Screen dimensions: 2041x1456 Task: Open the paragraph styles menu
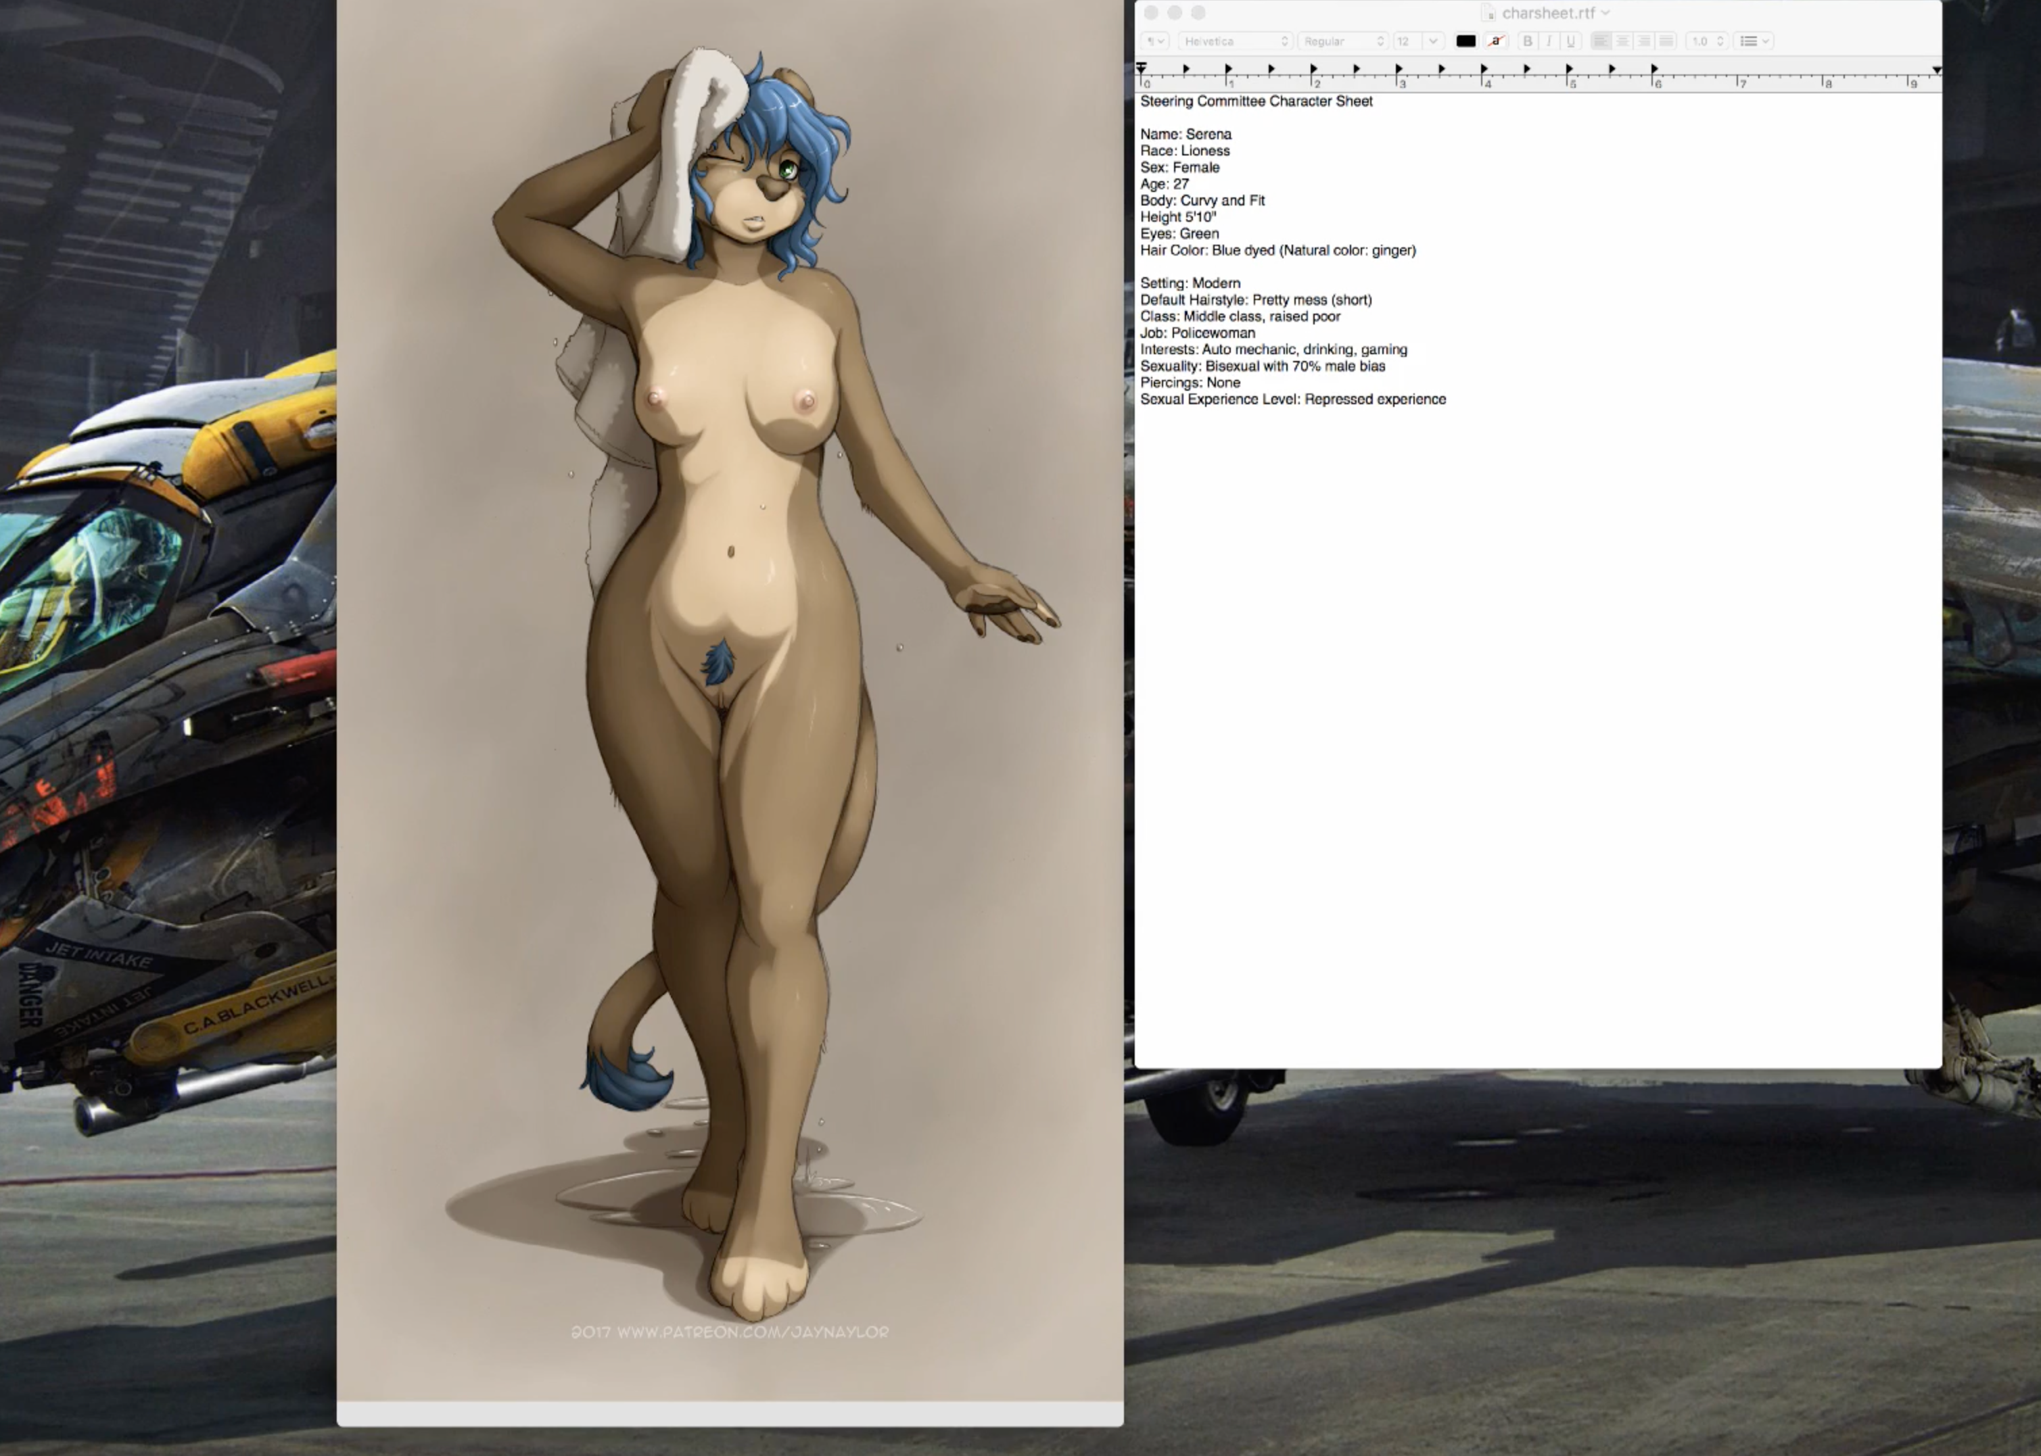point(1155,41)
